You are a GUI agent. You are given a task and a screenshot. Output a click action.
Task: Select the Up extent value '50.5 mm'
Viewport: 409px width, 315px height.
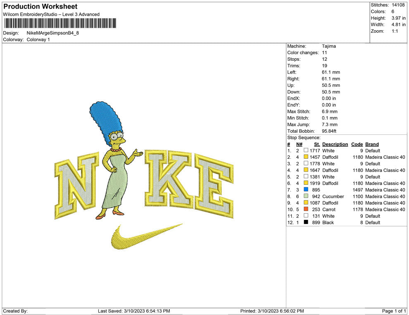pyautogui.click(x=331, y=85)
